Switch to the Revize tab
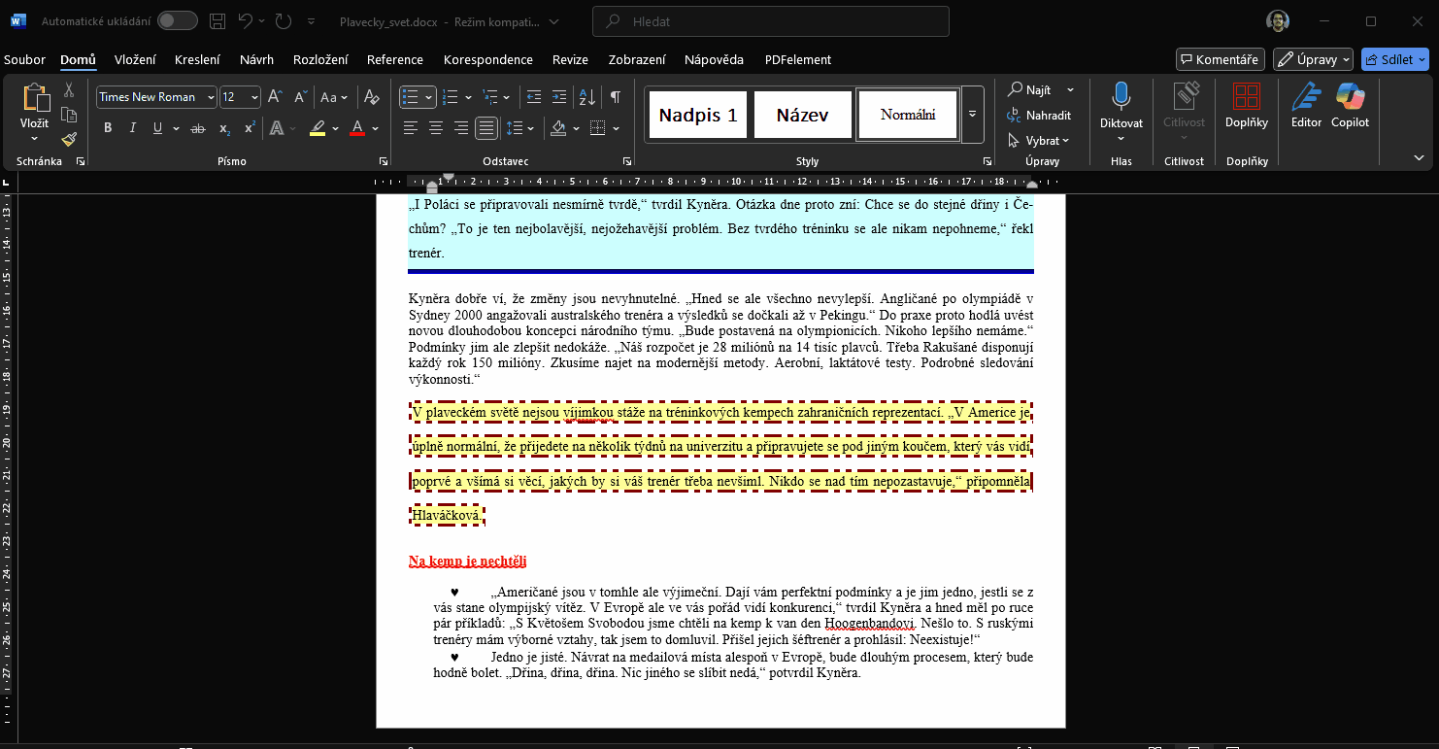 coord(570,59)
